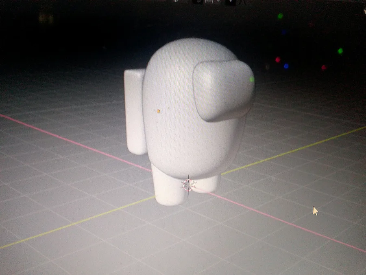366x275 pixels.
Task: Select the crewmate's front left leg
Action: click(x=168, y=186)
